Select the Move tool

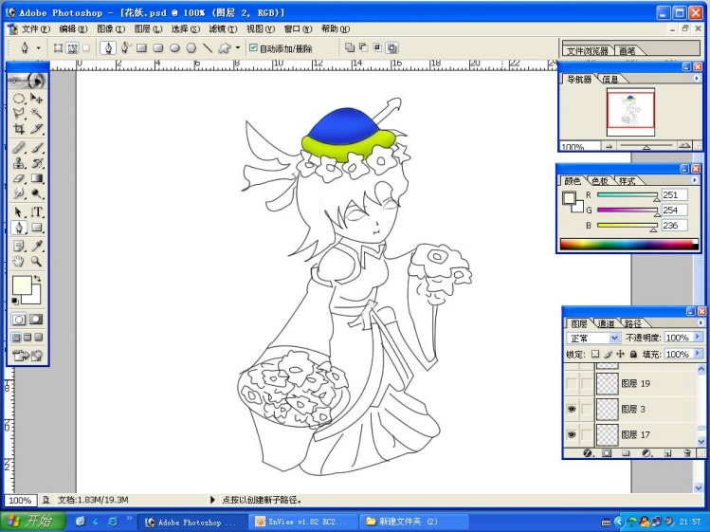coord(36,99)
